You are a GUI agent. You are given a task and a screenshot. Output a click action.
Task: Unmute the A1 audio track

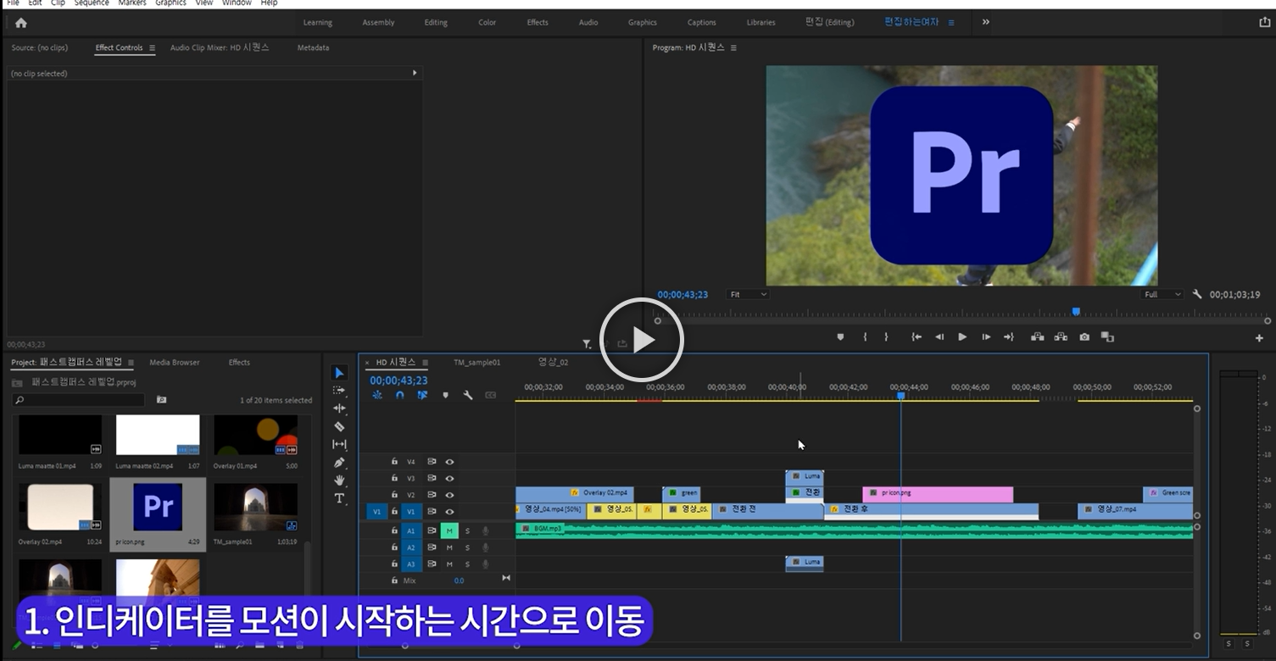pos(449,531)
